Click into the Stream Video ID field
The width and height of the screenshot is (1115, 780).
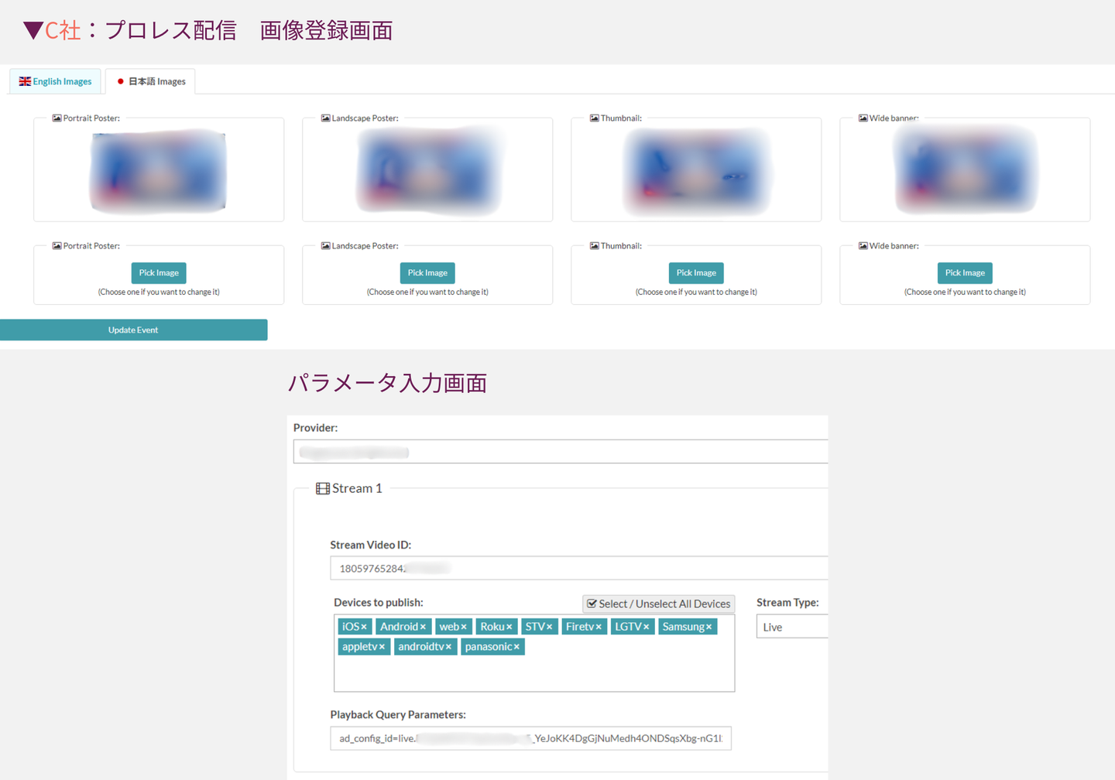[578, 568]
